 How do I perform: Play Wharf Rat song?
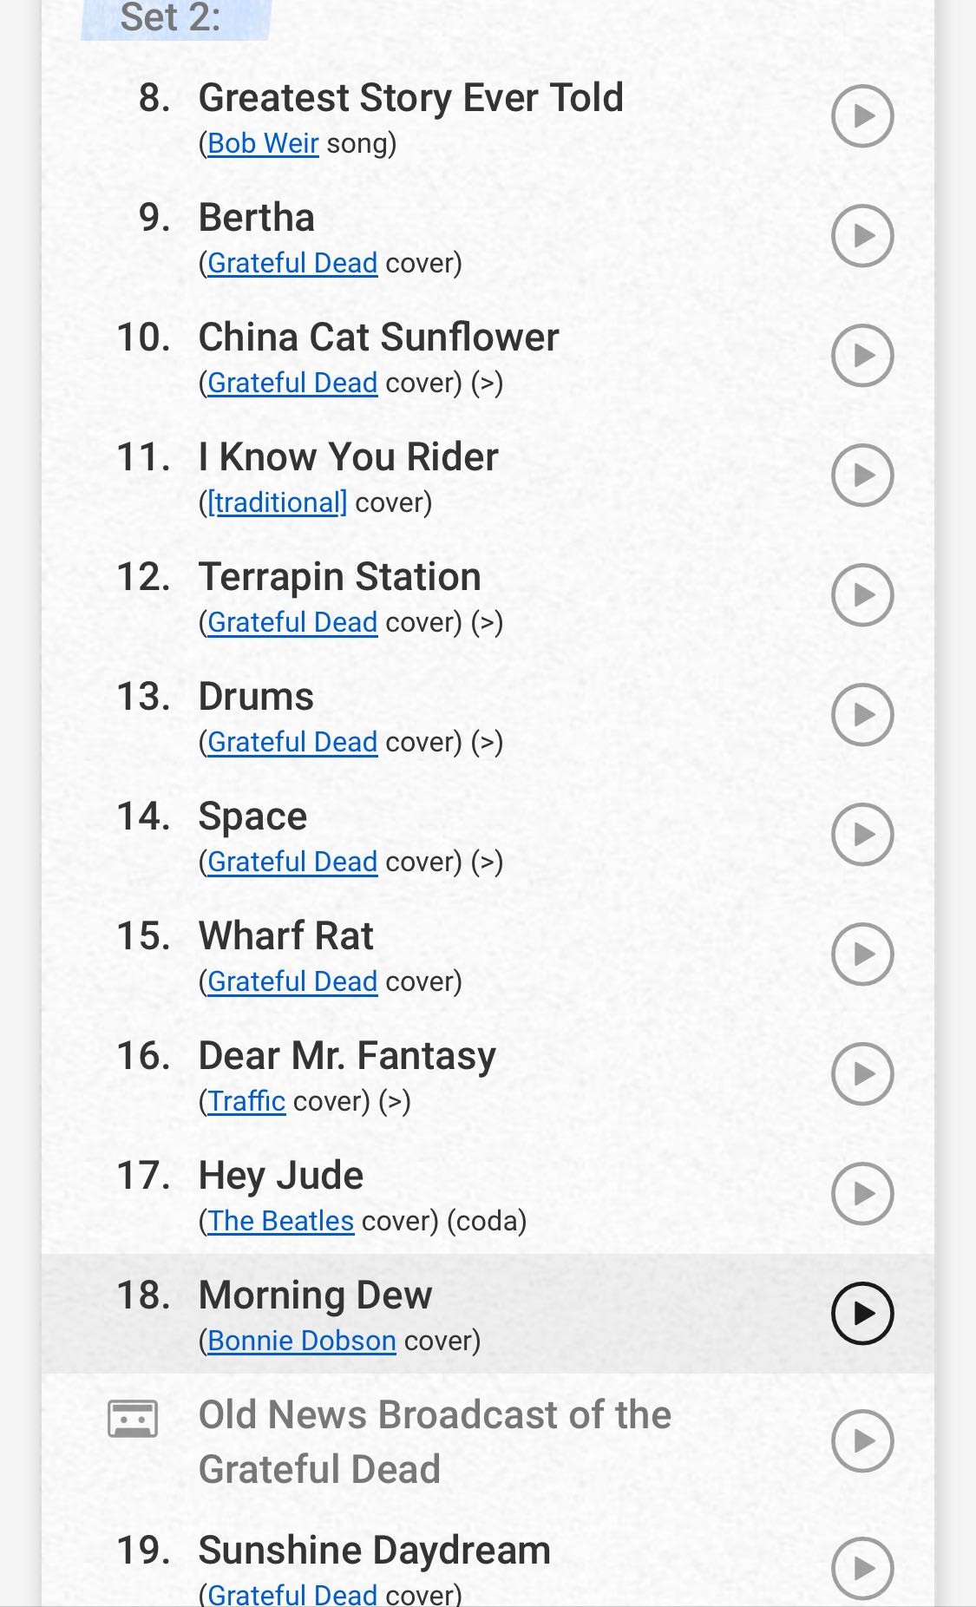[x=862, y=954]
